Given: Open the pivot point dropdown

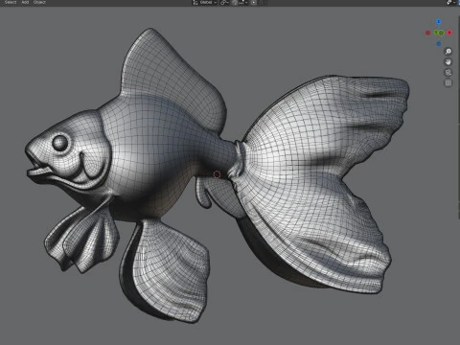Looking at the screenshot, I should (x=224, y=3).
